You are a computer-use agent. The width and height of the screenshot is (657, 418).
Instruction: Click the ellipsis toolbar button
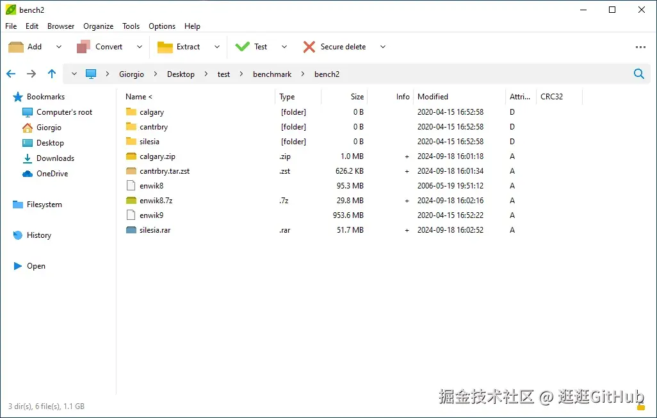[x=640, y=46]
